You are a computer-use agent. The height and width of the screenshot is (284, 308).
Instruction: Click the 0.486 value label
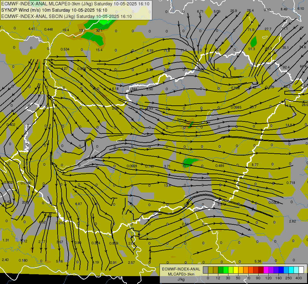pyautogui.click(x=220, y=166)
